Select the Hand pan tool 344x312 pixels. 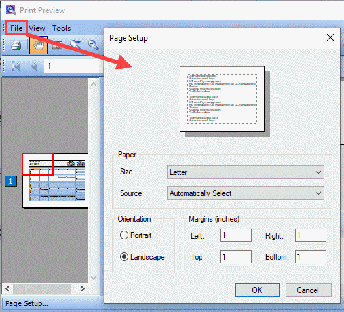(39, 45)
